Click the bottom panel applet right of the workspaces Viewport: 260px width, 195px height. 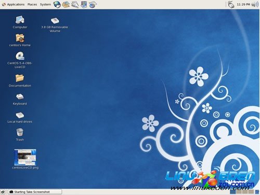click(257, 192)
